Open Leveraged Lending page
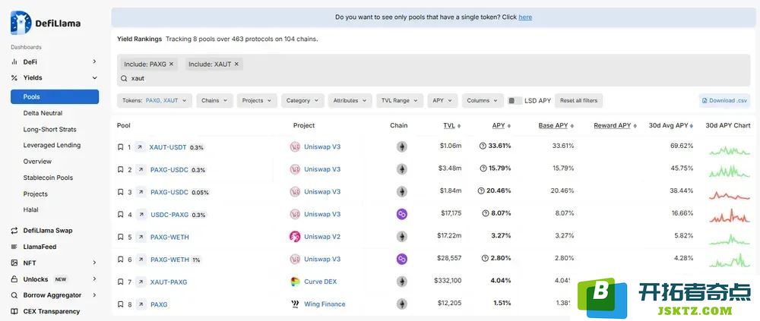Image resolution: width=760 pixels, height=321 pixels. [52, 145]
